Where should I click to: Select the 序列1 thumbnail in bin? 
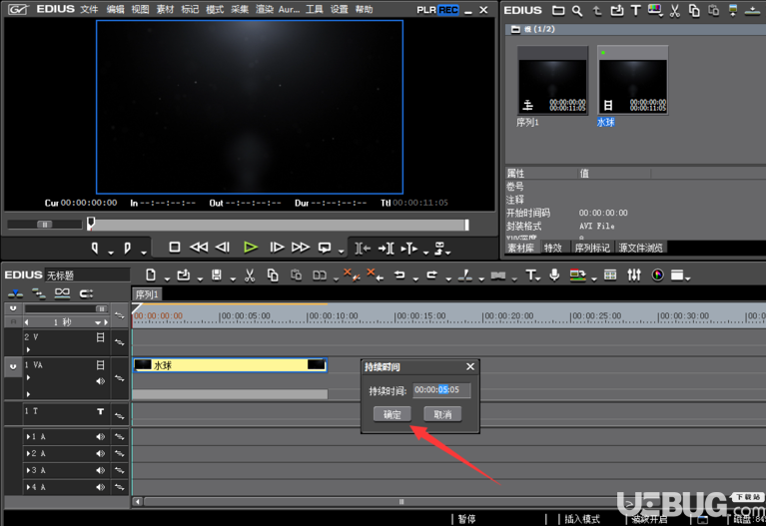pos(552,81)
